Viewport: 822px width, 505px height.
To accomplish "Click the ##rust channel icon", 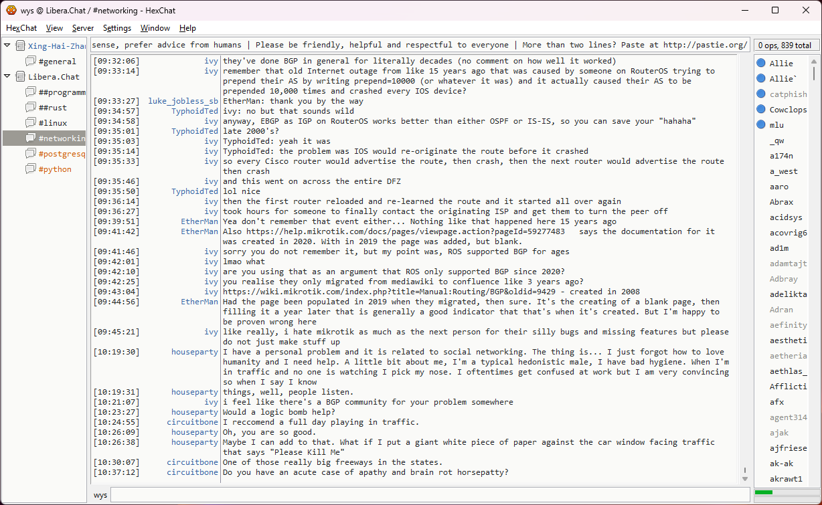I will click(x=30, y=108).
